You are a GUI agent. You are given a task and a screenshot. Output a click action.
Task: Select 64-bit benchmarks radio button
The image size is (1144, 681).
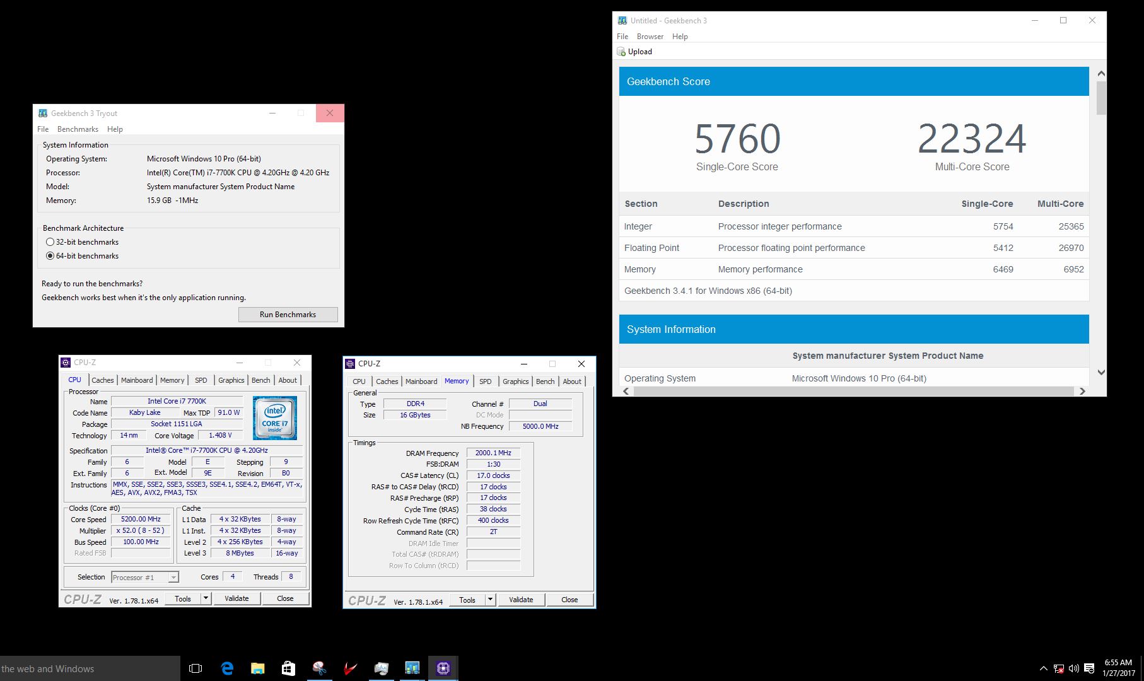pos(50,256)
